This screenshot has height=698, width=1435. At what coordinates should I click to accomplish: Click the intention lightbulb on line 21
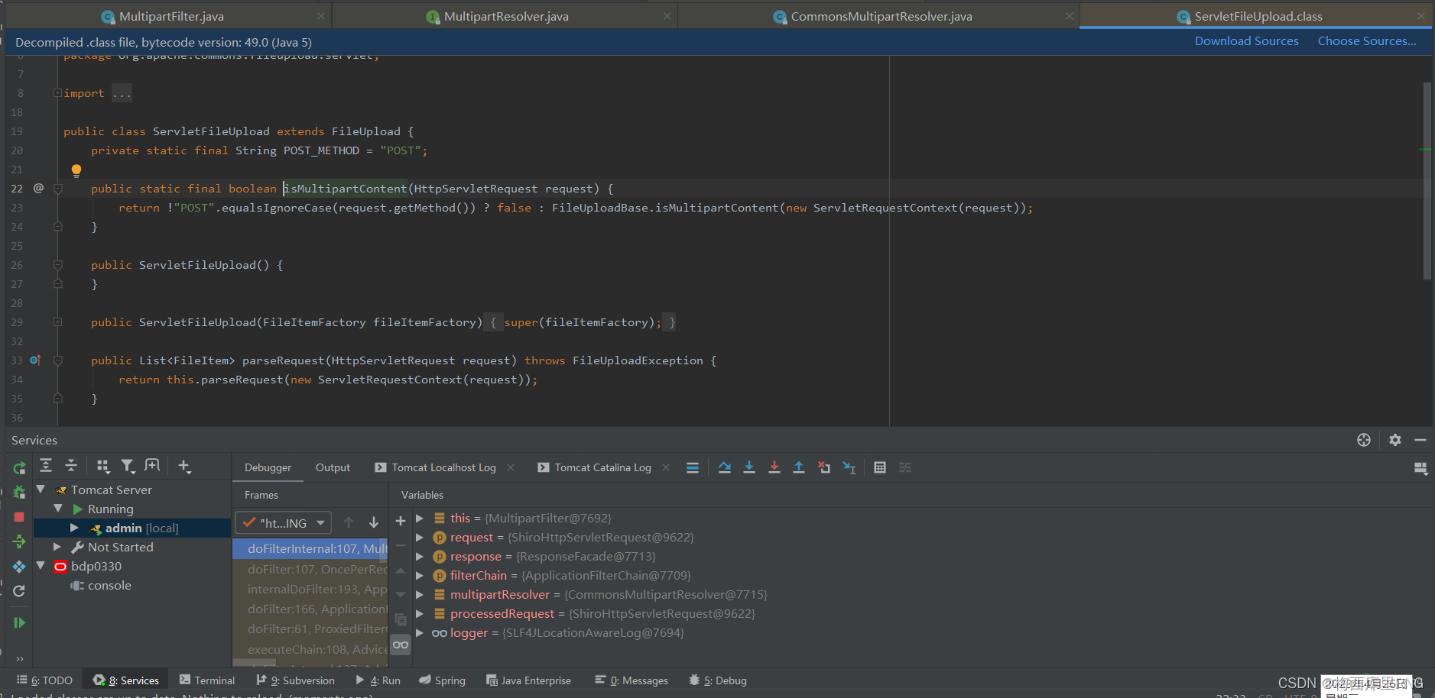76,170
